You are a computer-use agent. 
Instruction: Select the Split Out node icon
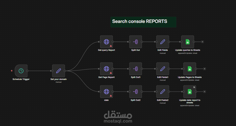[135, 42]
